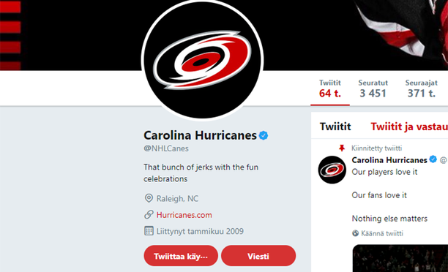
Task: Click the calendar icon next to Liittynyt tammikuu 2009
Action: [x=149, y=231]
